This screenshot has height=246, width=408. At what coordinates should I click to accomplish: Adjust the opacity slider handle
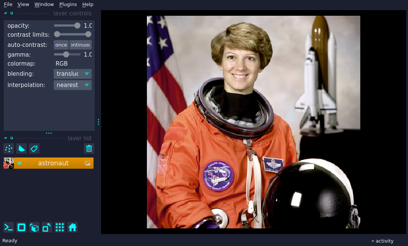click(77, 25)
